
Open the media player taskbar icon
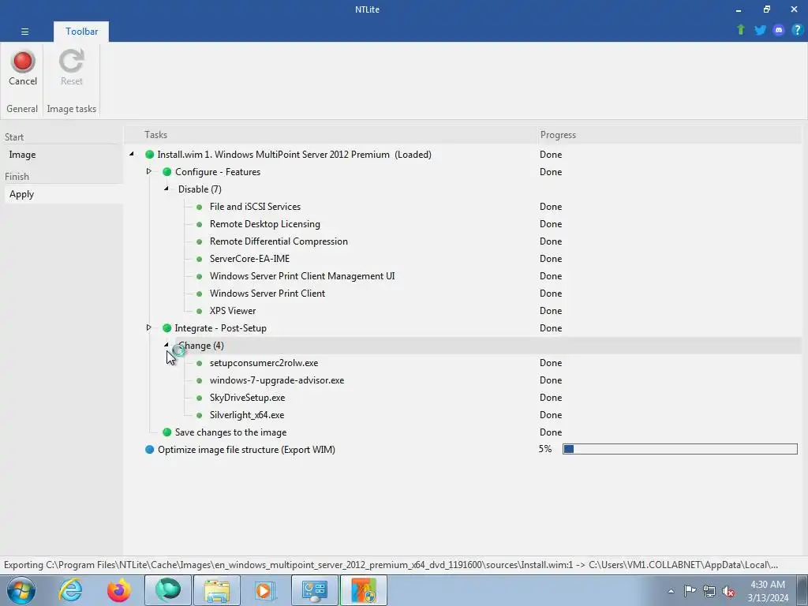coord(266,590)
